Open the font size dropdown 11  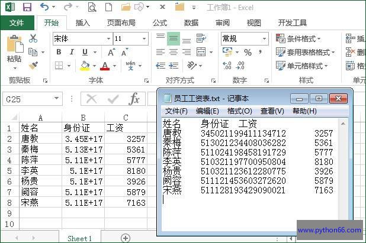[x=145, y=38]
